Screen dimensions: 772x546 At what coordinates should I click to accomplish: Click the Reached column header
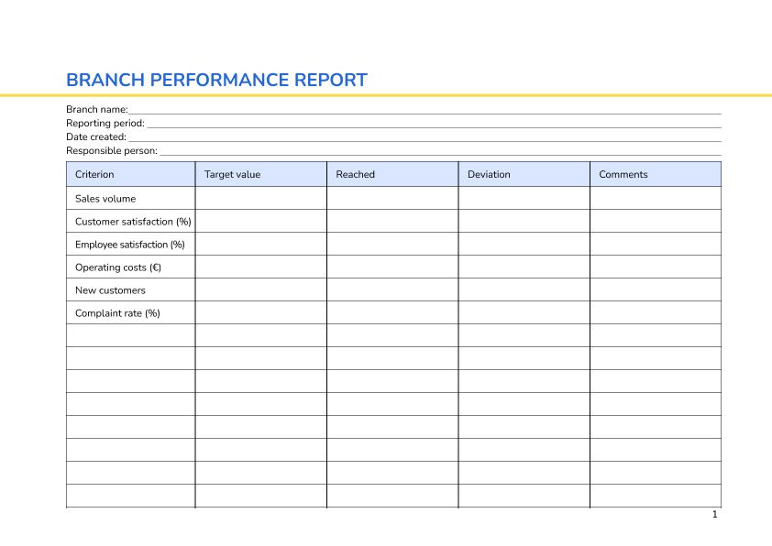point(355,174)
